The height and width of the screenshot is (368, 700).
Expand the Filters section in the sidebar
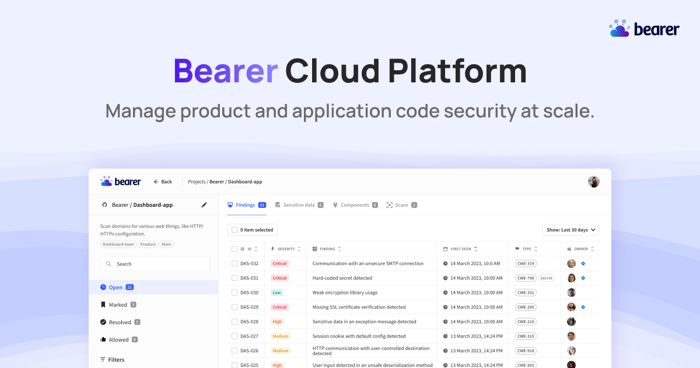click(112, 360)
